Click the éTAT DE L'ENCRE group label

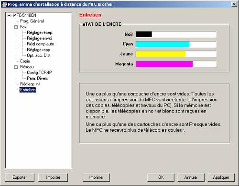click(102, 24)
